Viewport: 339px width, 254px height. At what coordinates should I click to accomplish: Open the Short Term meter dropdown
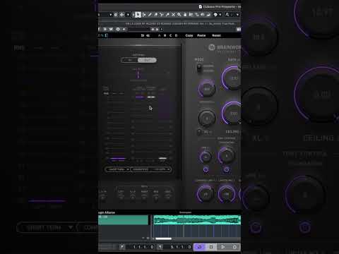117,169
